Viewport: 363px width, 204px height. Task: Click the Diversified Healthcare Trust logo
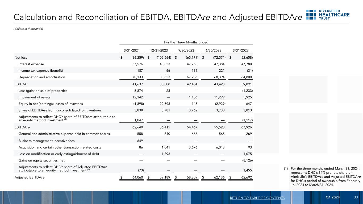pos(328,15)
